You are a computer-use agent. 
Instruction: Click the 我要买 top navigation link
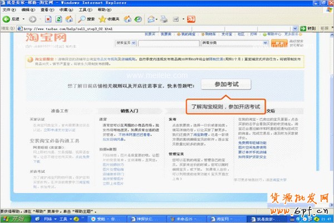[150, 34]
